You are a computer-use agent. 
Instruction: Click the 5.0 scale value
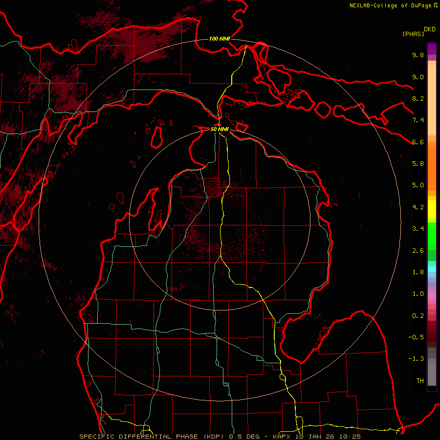click(418, 185)
